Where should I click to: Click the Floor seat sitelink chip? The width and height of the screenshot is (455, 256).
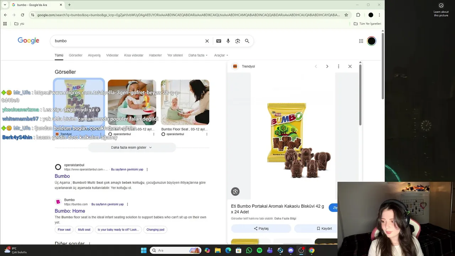(x=64, y=230)
